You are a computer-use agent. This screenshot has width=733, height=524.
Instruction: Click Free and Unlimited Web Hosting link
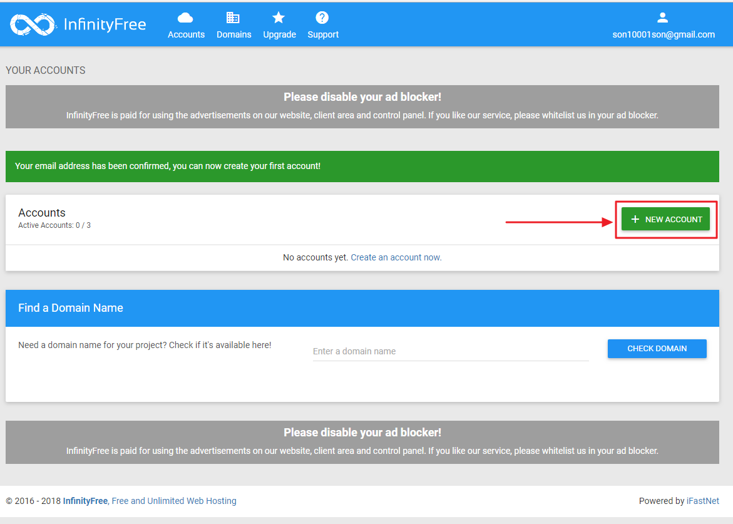[x=173, y=500]
